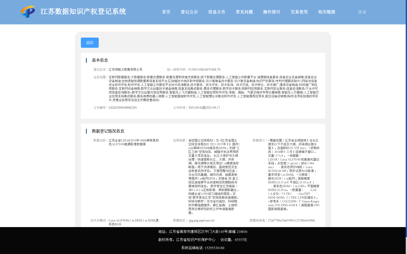
Task: Click support phone 15295538180
Action: click(x=214, y=248)
